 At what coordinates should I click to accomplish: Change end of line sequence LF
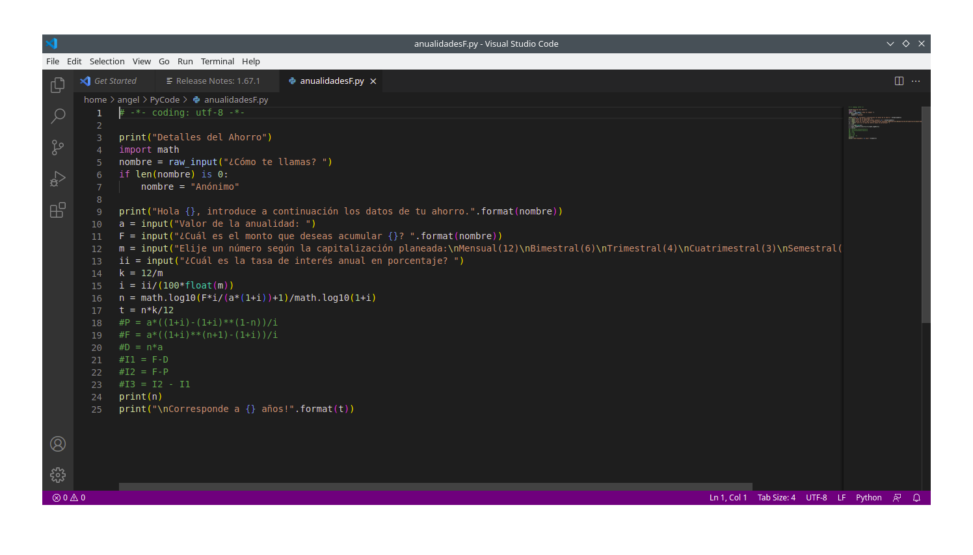[x=842, y=498]
